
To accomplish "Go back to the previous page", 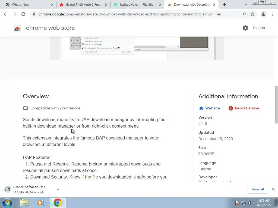I will 6,14.
